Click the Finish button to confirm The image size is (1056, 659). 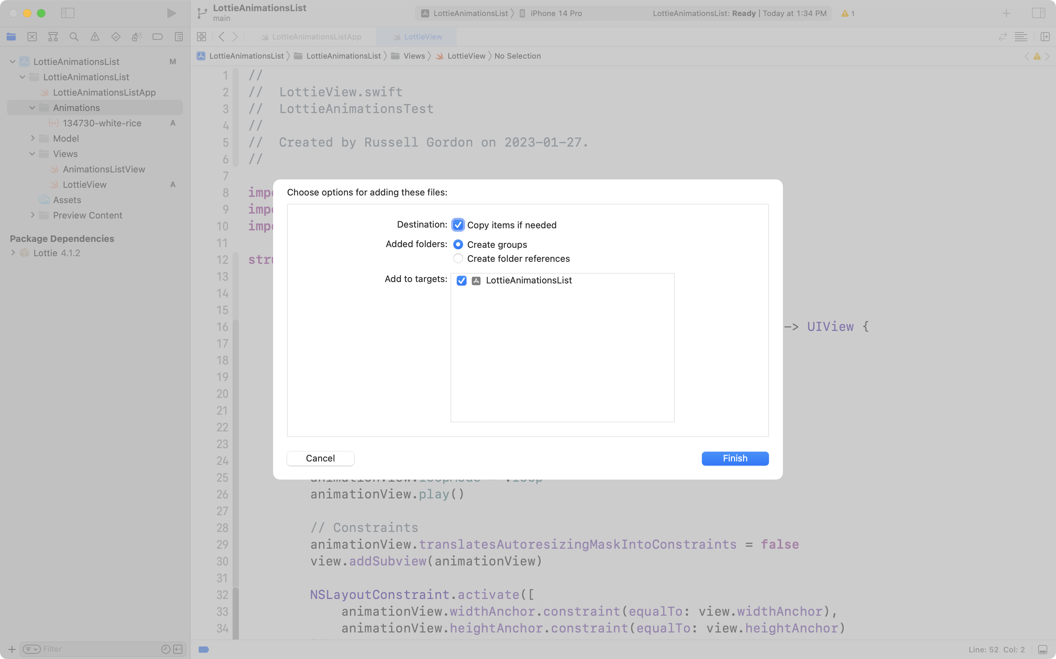pos(735,458)
